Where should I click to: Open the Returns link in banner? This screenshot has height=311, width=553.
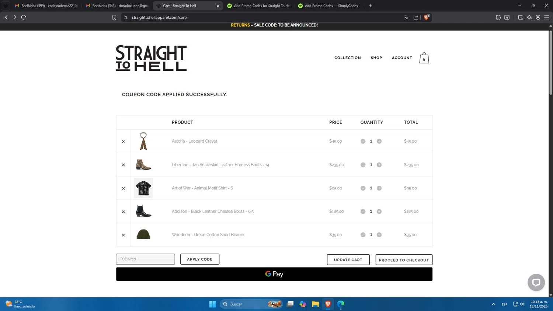tap(240, 25)
